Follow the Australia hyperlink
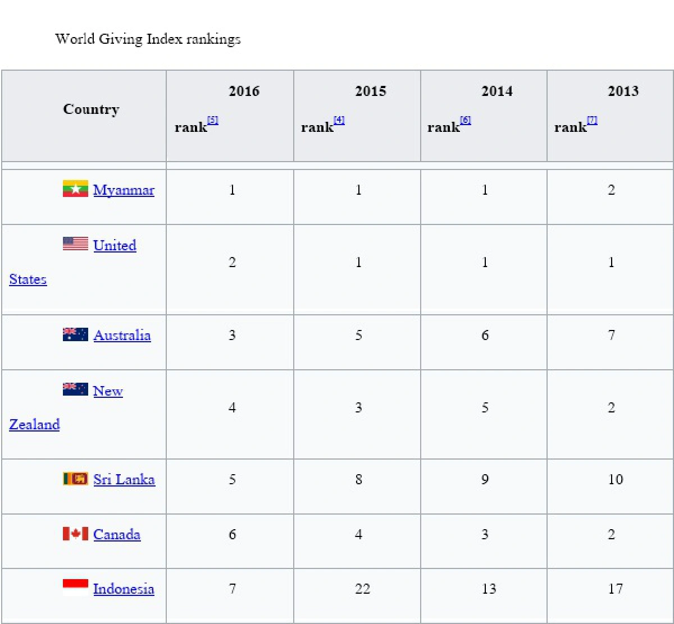674x624 pixels. tap(122, 336)
